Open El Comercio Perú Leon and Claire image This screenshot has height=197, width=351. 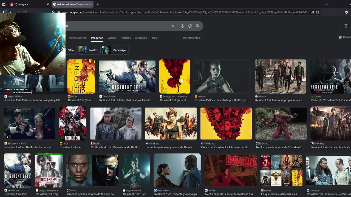click(30, 123)
